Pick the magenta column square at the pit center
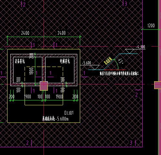Viewport: 161px width, 155px height. click(44, 86)
